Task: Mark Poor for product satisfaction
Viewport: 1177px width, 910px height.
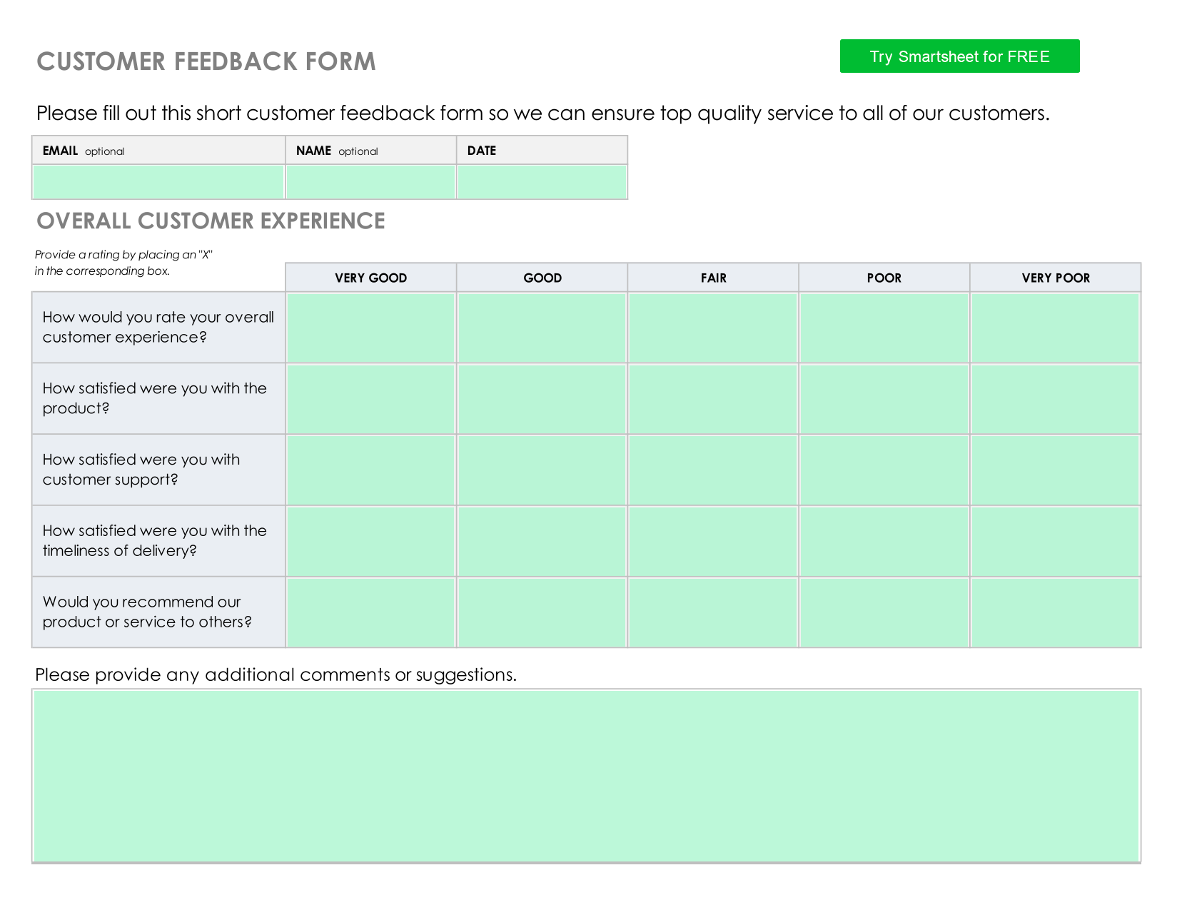Action: pyautogui.click(x=884, y=399)
